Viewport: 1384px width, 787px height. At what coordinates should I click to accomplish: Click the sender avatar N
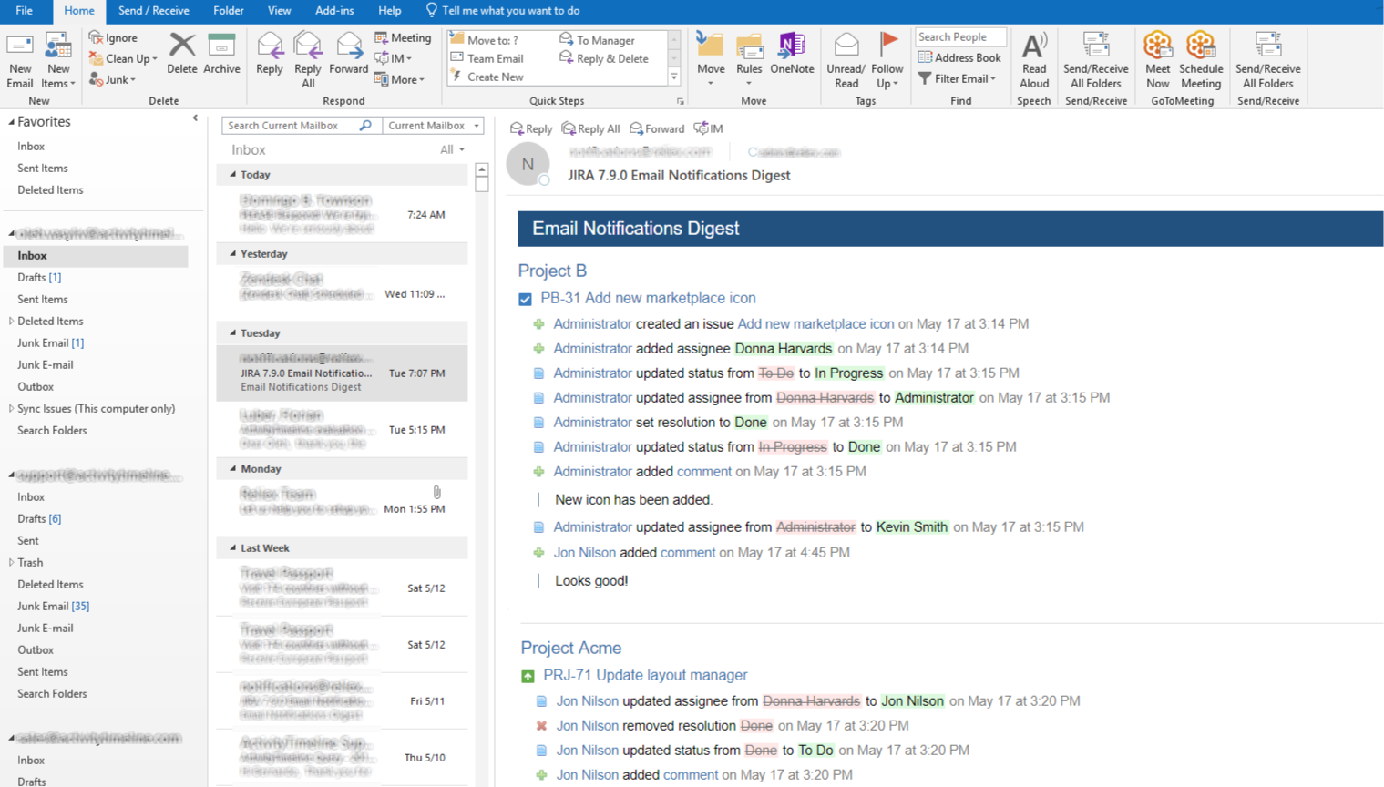click(528, 164)
